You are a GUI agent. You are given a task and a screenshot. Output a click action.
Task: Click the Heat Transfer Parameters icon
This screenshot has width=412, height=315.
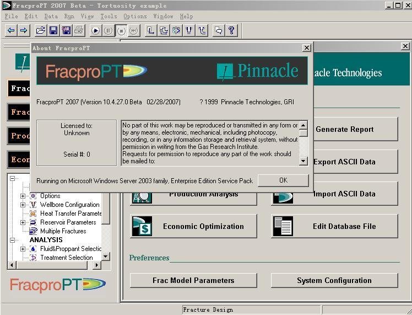click(x=33, y=213)
